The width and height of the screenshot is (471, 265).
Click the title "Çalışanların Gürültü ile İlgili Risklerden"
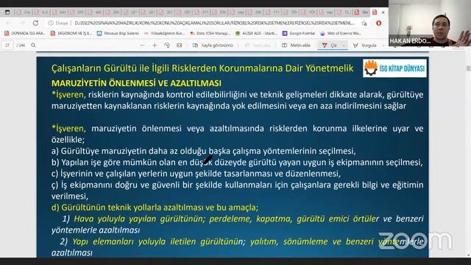134,68
